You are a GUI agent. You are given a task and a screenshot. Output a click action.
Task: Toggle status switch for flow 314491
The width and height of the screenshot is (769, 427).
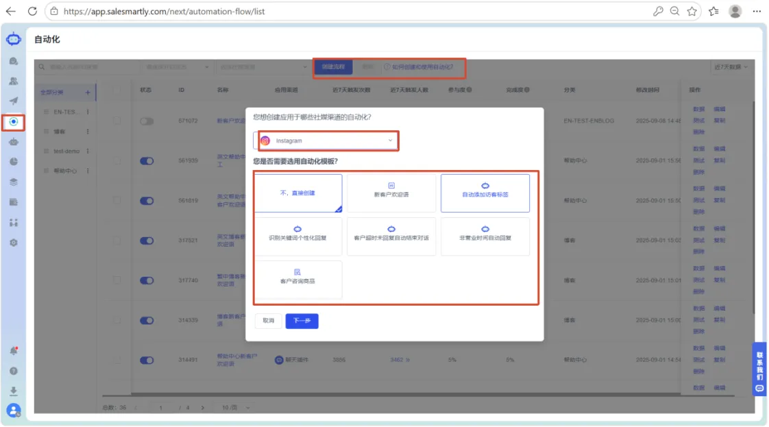click(x=147, y=361)
